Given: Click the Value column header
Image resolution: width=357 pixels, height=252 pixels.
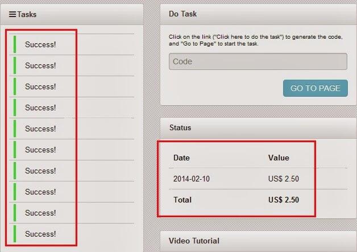Looking at the screenshot, I should pyautogui.click(x=279, y=158).
